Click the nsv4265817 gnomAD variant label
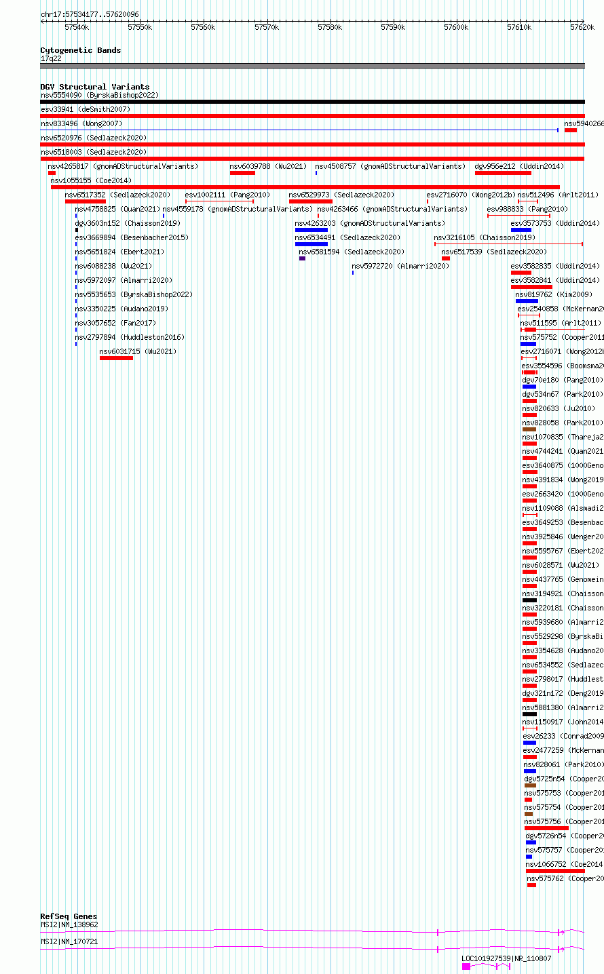This screenshot has height=974, width=604. [123, 166]
